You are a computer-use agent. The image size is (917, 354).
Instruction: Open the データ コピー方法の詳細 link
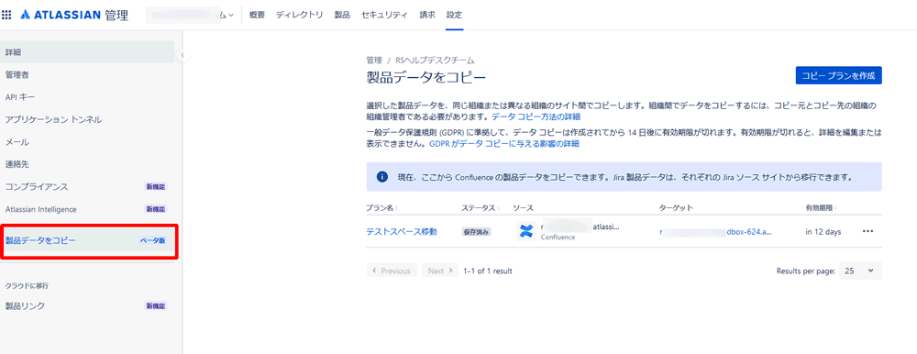point(536,117)
